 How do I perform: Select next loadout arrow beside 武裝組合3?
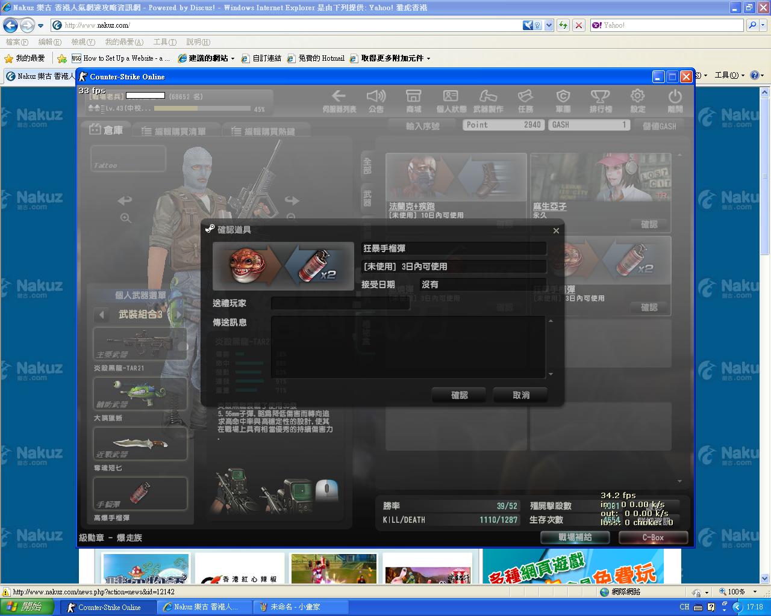[x=178, y=315]
